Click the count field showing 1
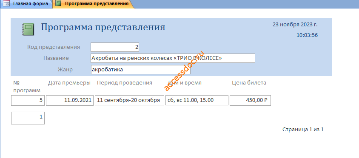The width and height of the screenshot is (359, 158). [28, 118]
